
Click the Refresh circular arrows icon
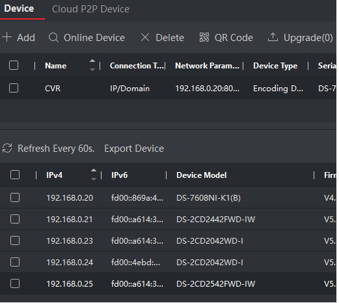7,148
